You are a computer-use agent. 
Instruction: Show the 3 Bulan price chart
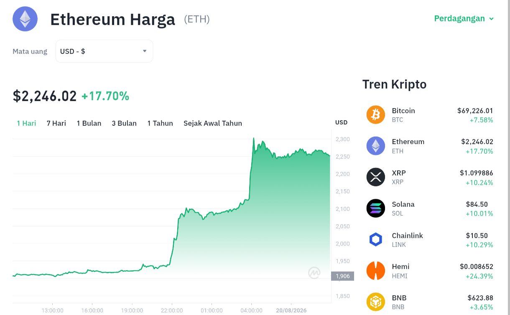coord(124,123)
